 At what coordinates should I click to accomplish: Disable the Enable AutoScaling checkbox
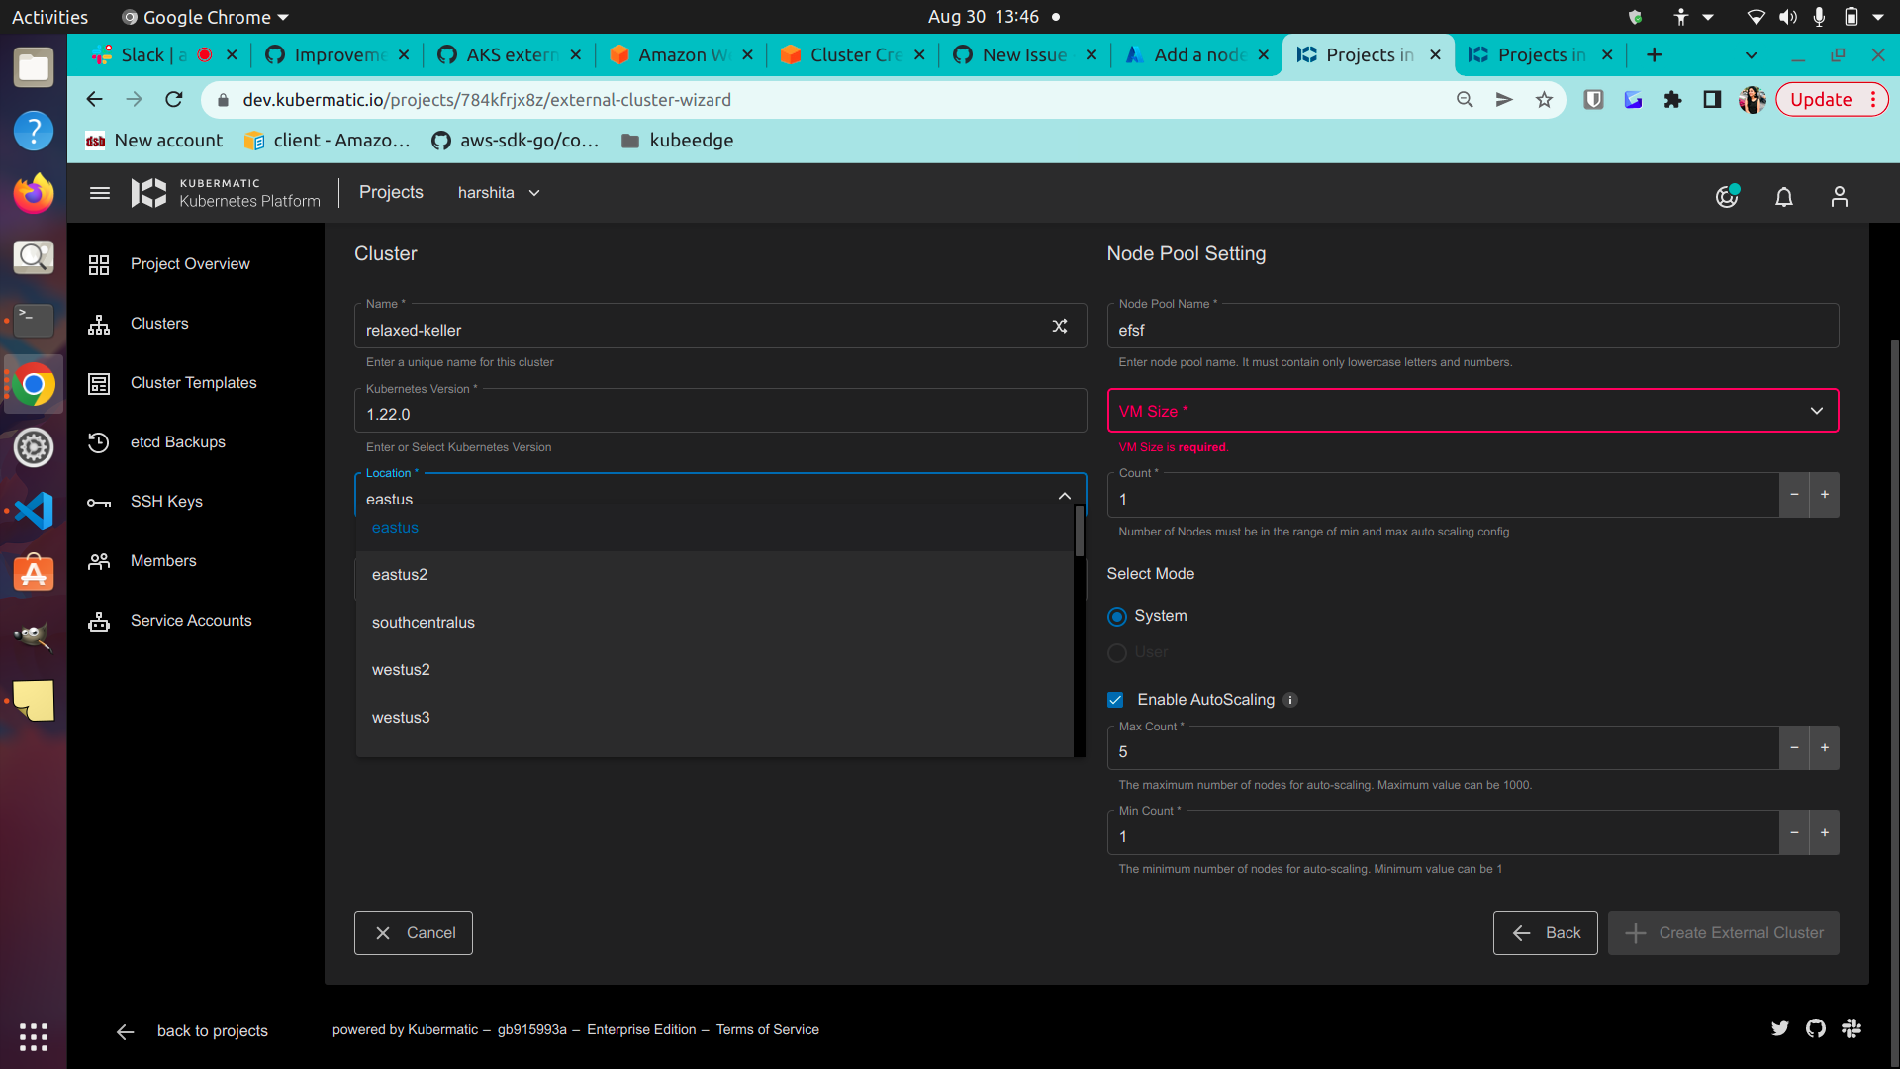pos(1116,700)
